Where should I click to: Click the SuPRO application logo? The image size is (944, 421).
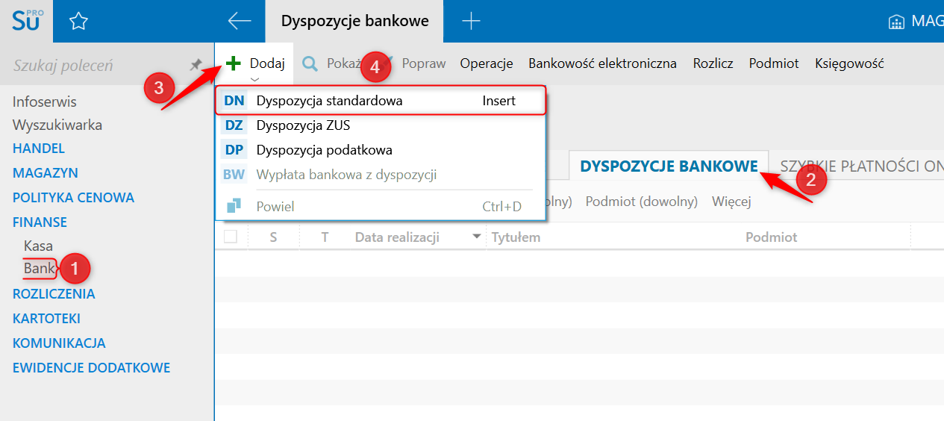click(x=27, y=21)
